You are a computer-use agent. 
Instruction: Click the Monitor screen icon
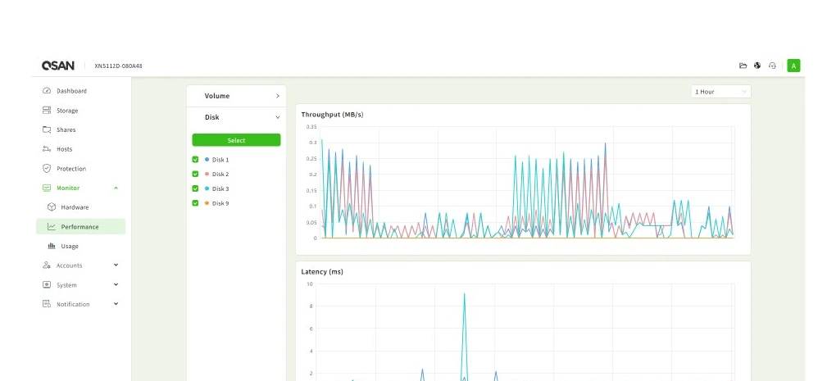pos(47,188)
